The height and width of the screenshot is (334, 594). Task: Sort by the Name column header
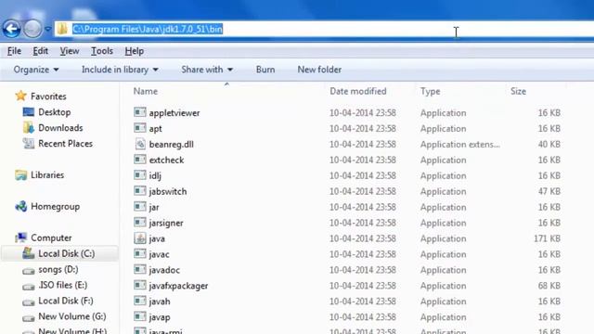click(x=146, y=91)
